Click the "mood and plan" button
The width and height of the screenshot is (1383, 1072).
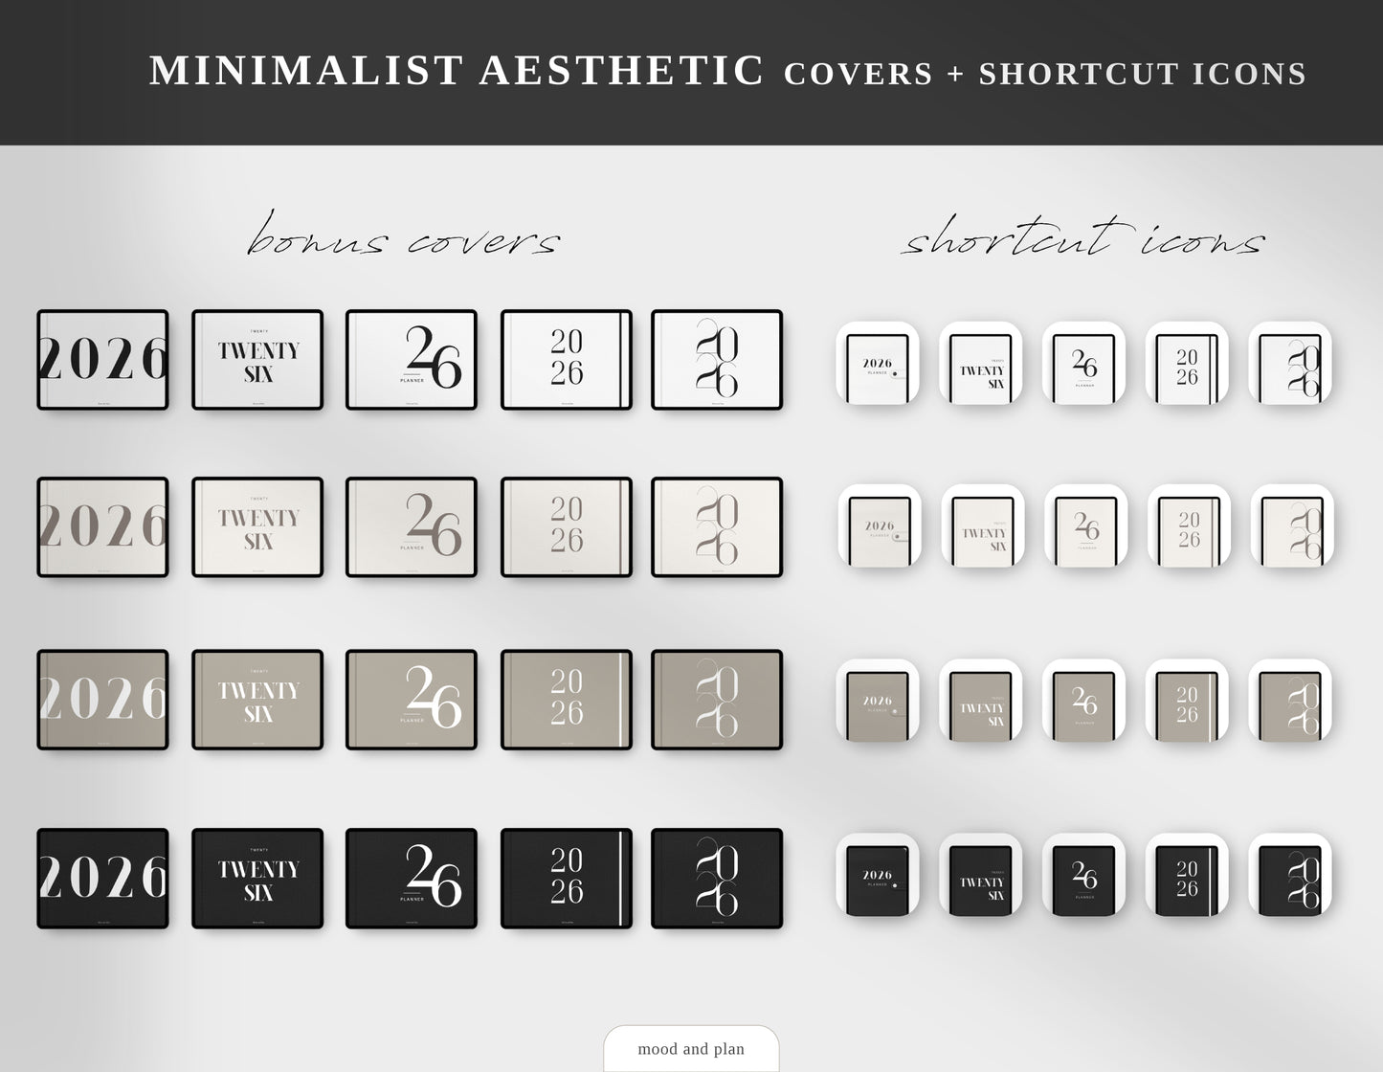[691, 1049]
